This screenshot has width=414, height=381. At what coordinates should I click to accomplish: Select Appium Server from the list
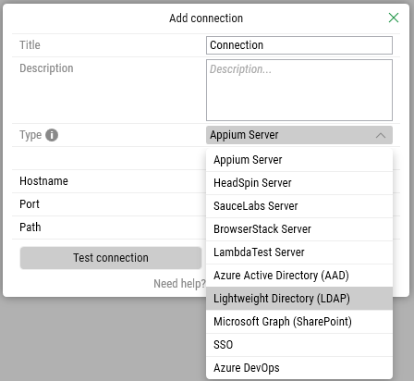point(299,160)
